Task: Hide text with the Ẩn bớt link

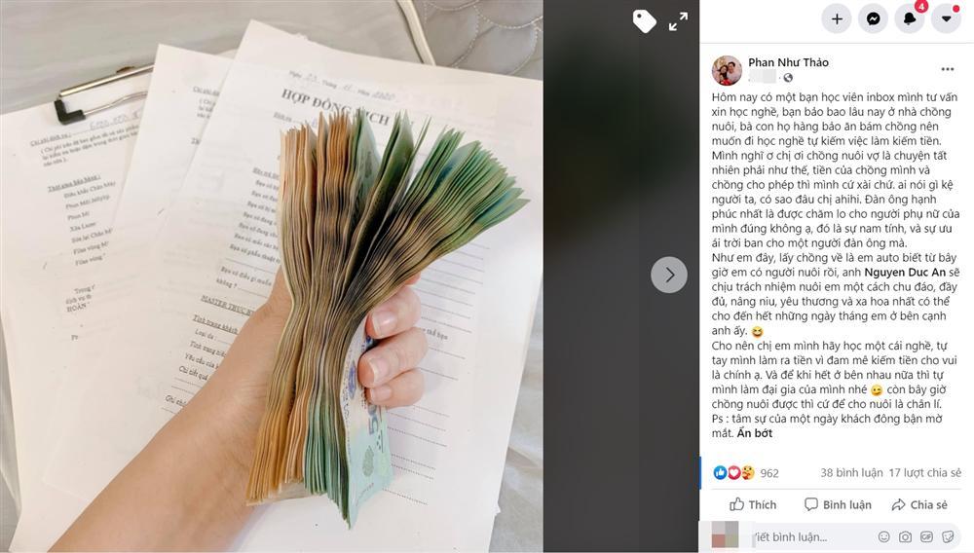Action: coord(754,433)
